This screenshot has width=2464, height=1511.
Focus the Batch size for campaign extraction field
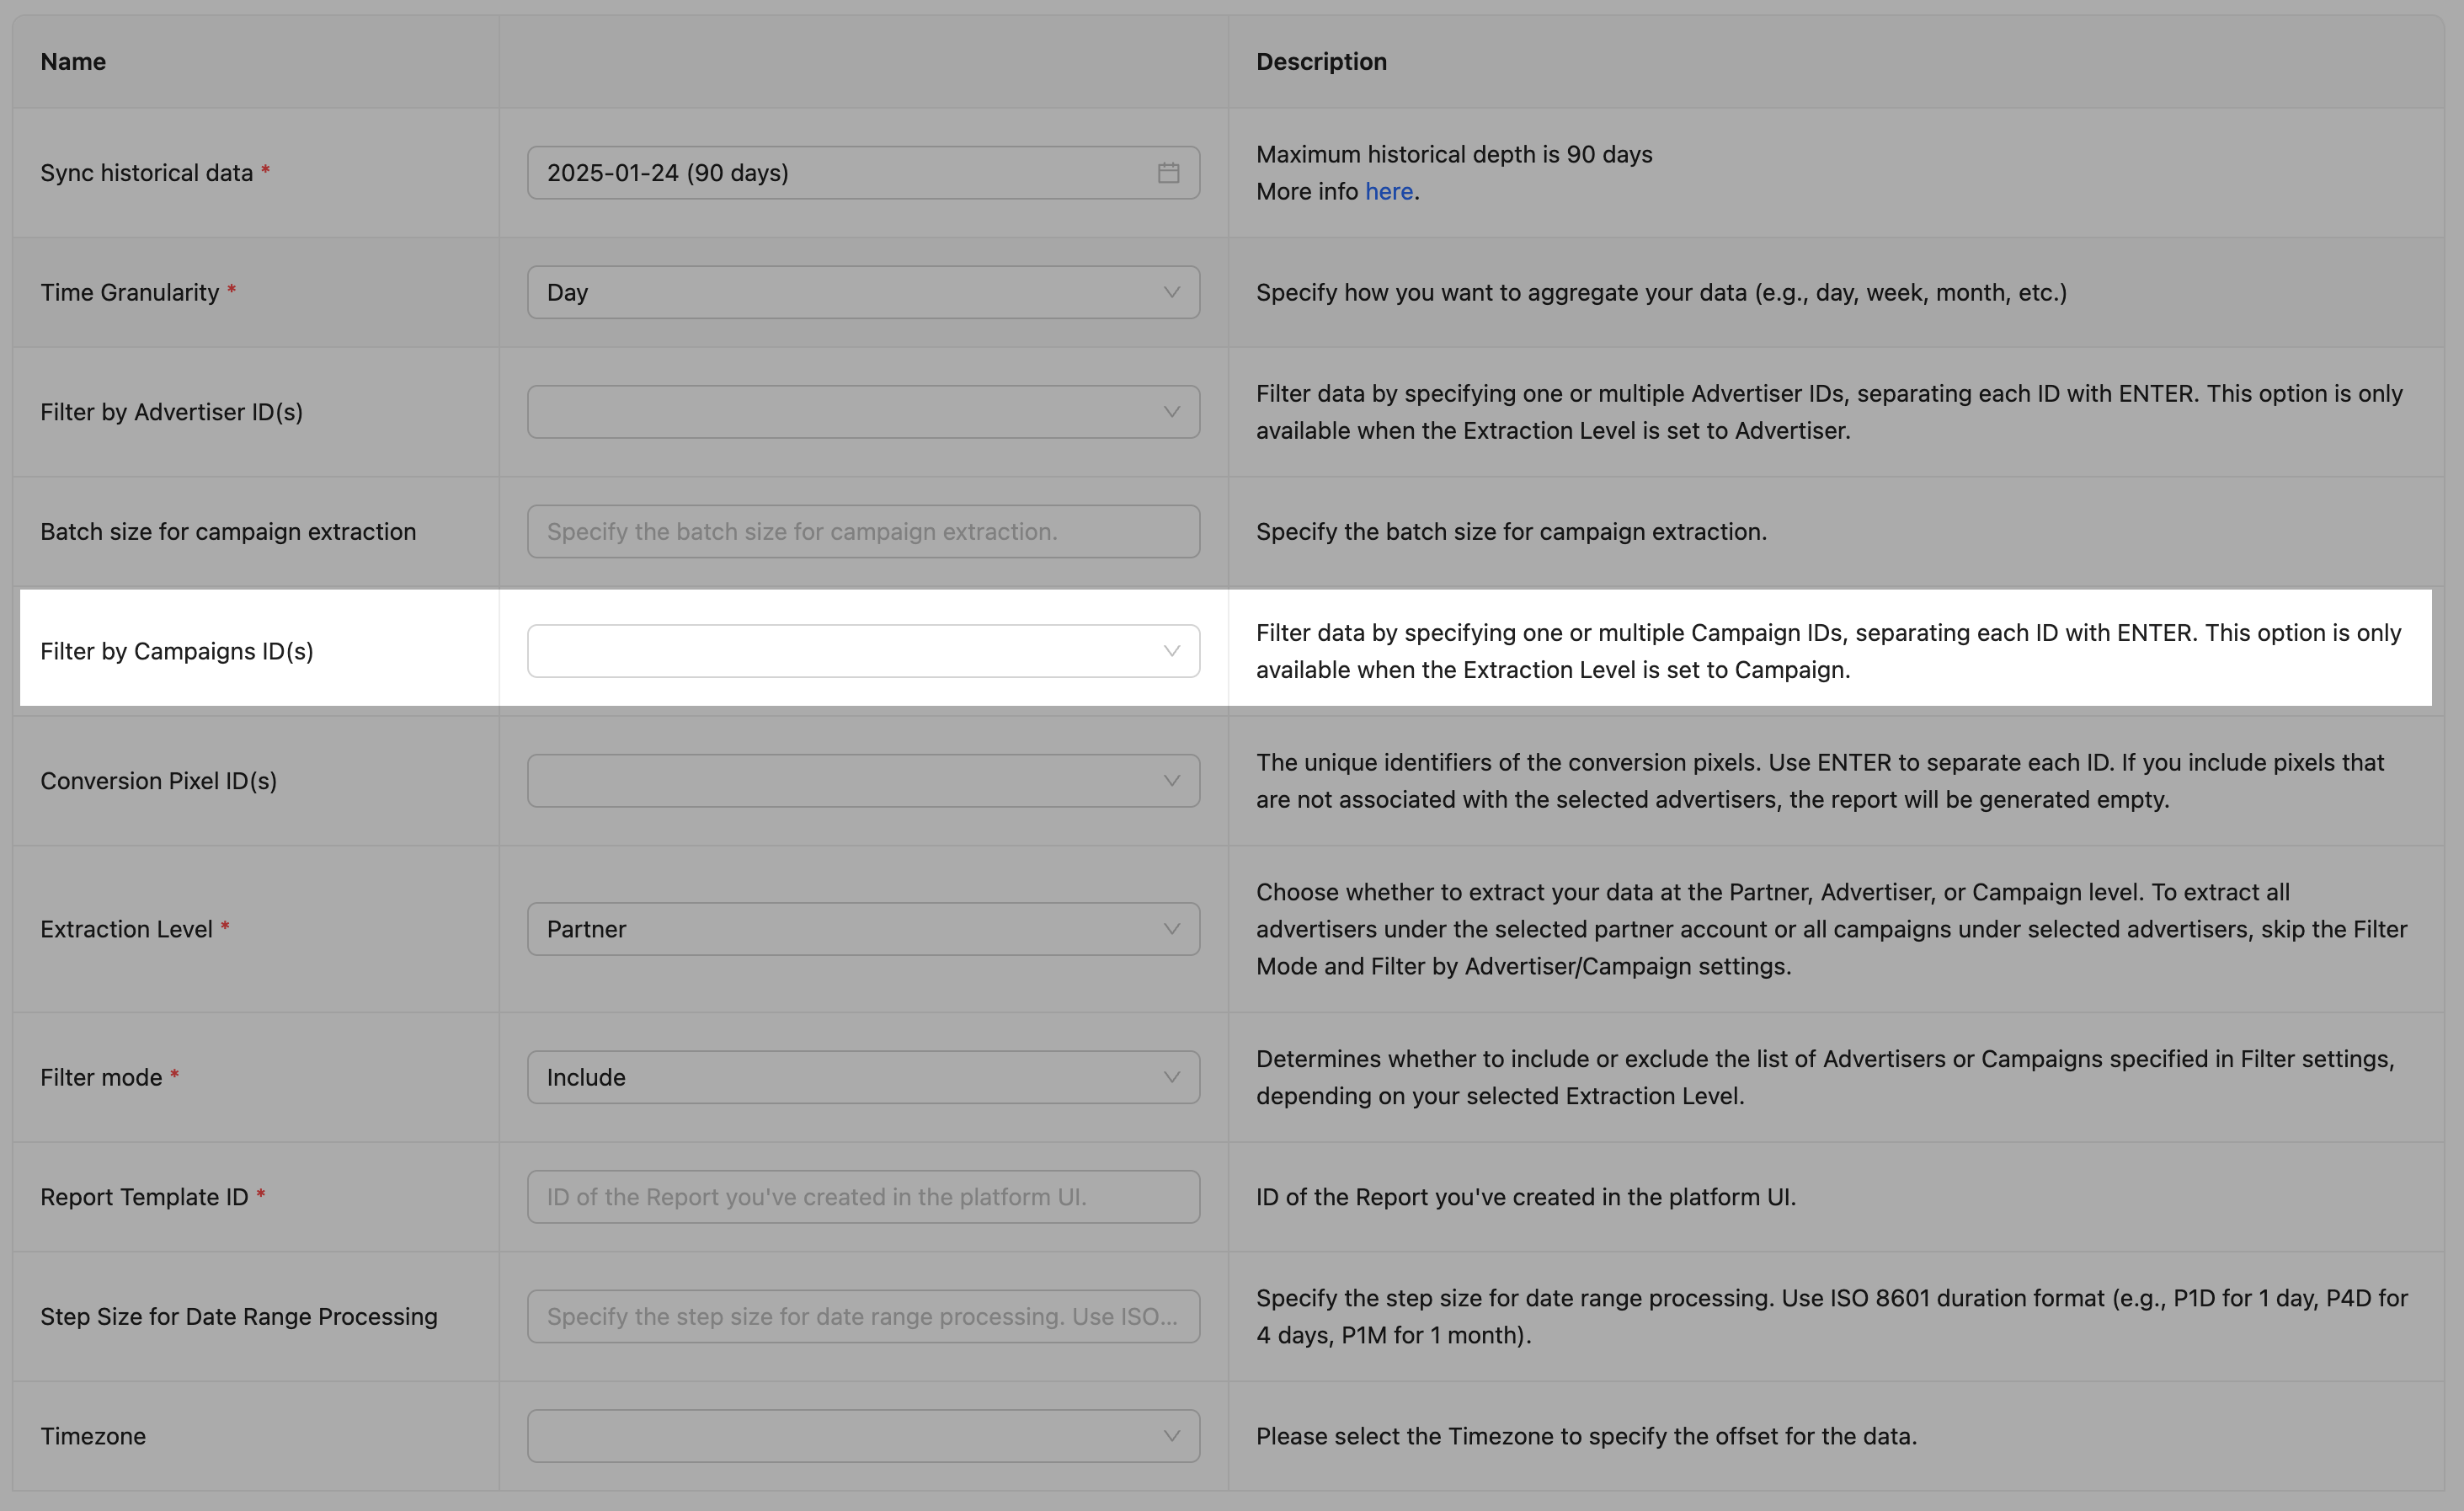pos(862,531)
